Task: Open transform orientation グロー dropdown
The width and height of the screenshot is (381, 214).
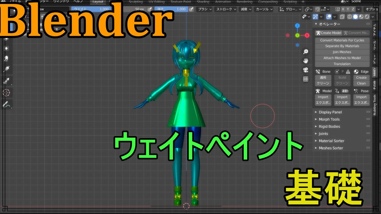Action: pyautogui.click(x=290, y=9)
